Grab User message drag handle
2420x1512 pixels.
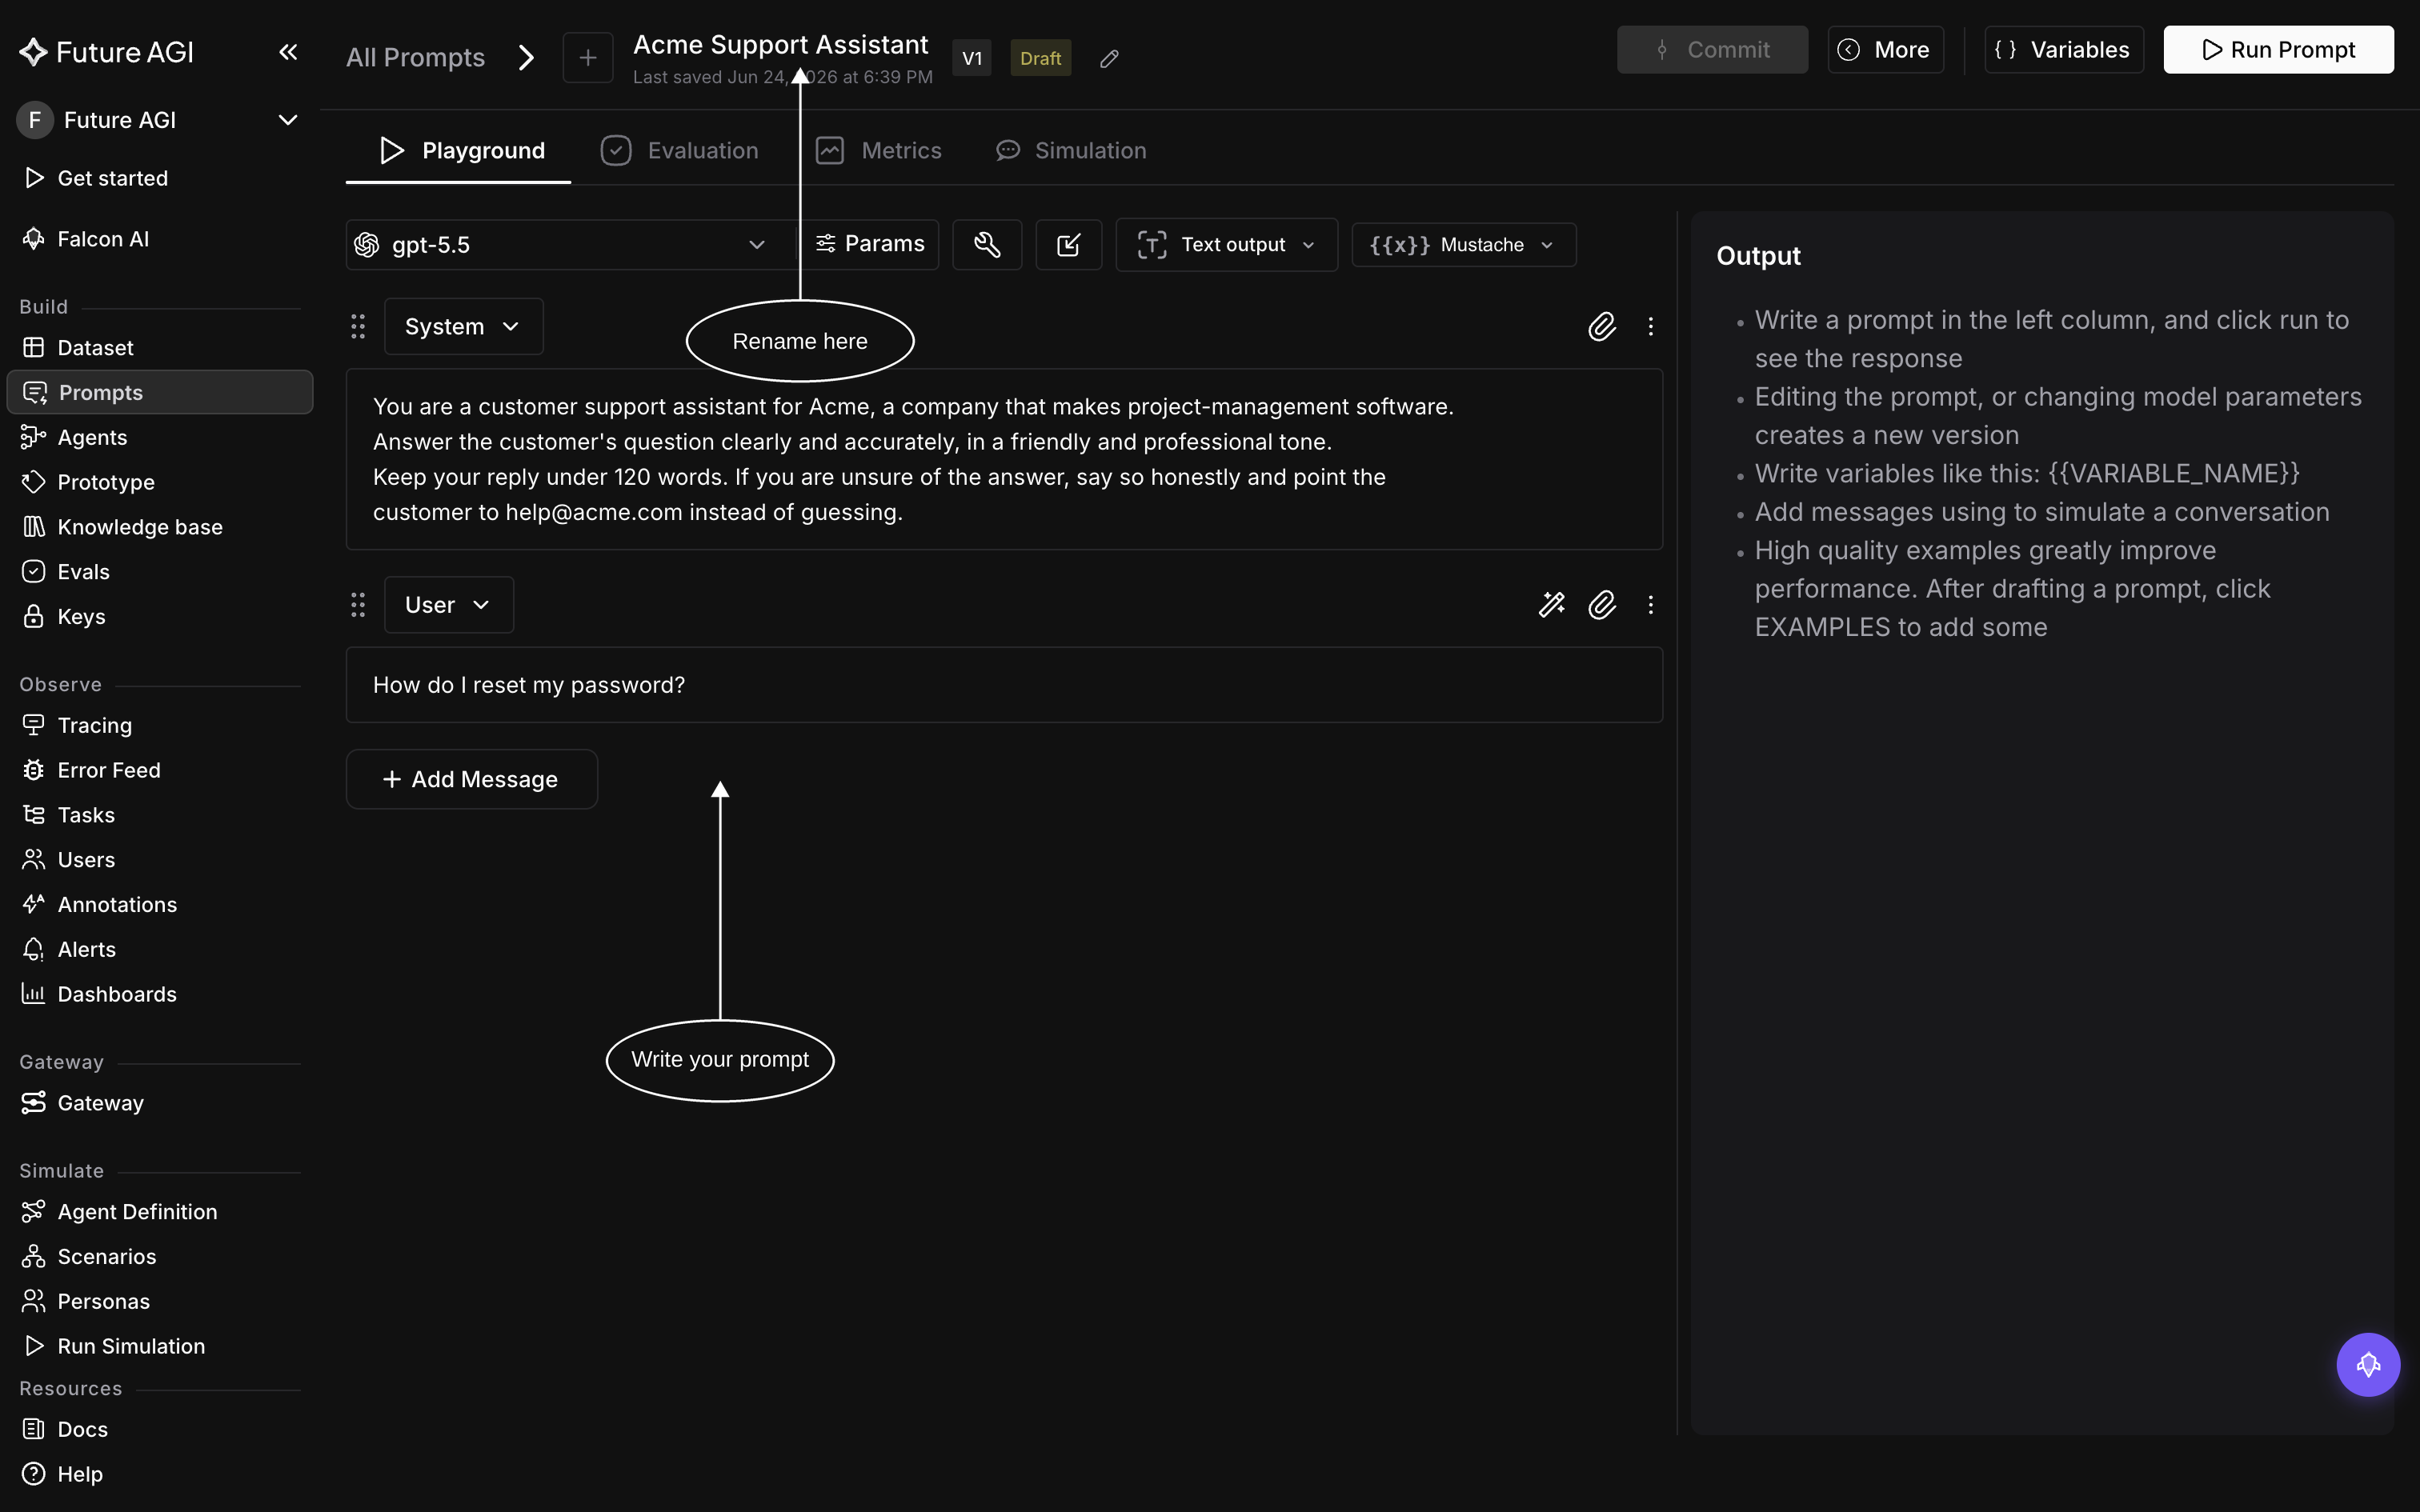pyautogui.click(x=358, y=605)
